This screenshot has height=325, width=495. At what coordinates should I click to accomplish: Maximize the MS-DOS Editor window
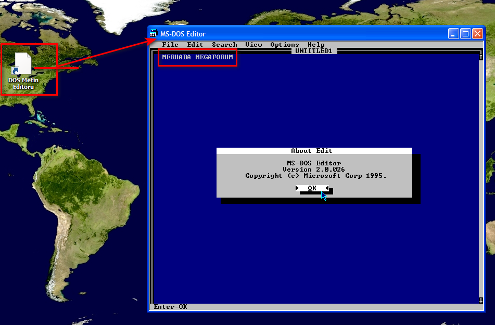(465, 33)
